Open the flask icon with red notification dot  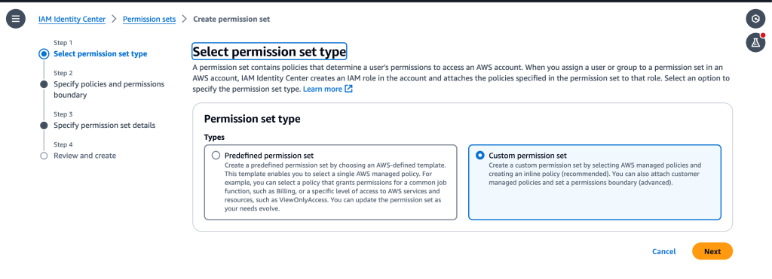click(x=755, y=43)
